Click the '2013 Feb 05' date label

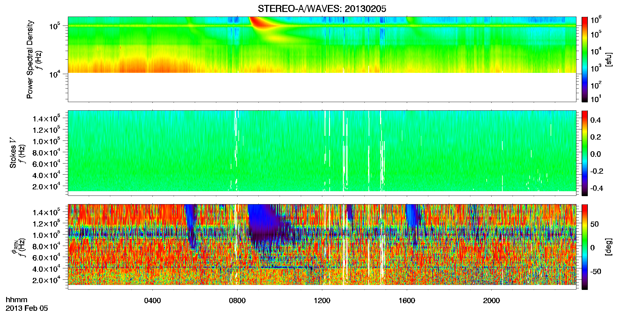27,308
